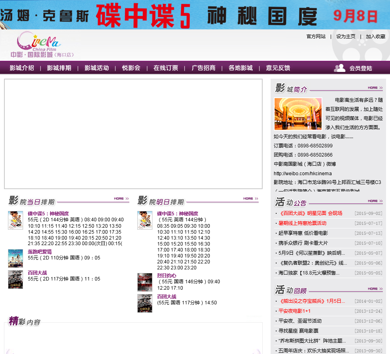Click 设为主页 link

coord(346,37)
